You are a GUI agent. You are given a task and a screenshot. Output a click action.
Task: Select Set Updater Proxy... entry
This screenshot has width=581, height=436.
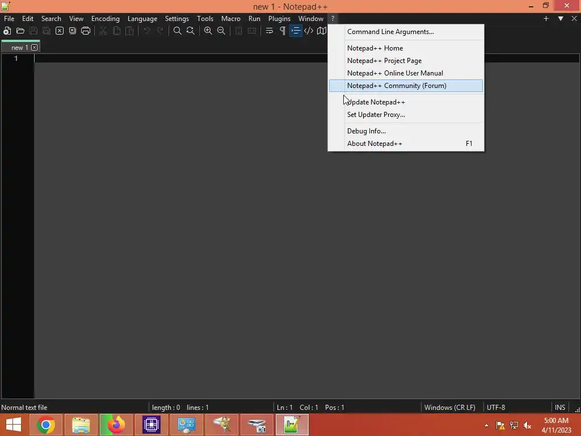(x=406, y=115)
